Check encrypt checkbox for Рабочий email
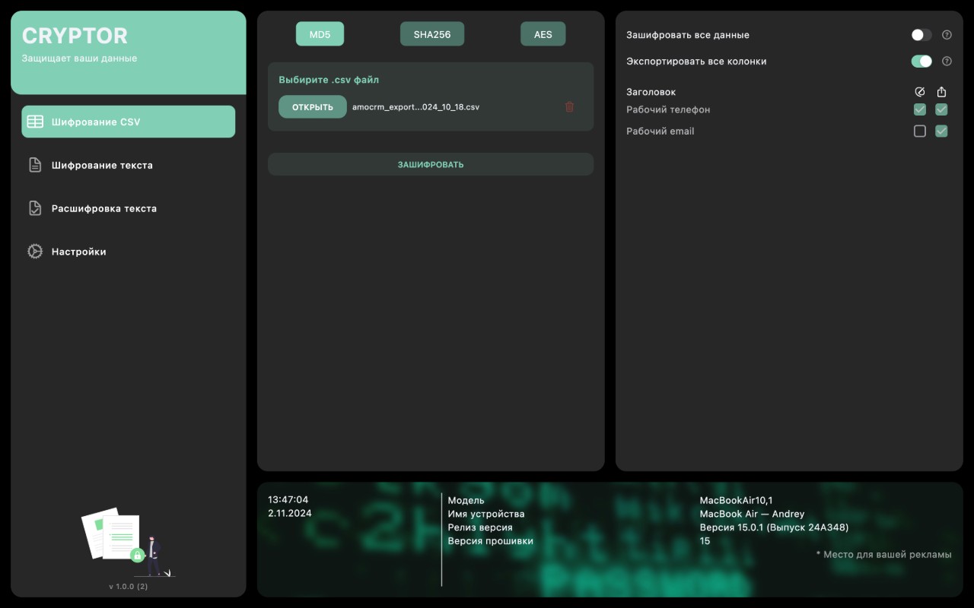Screen dimensions: 974x608 [x=920, y=131]
